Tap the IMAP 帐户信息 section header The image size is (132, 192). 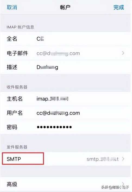click(20, 27)
